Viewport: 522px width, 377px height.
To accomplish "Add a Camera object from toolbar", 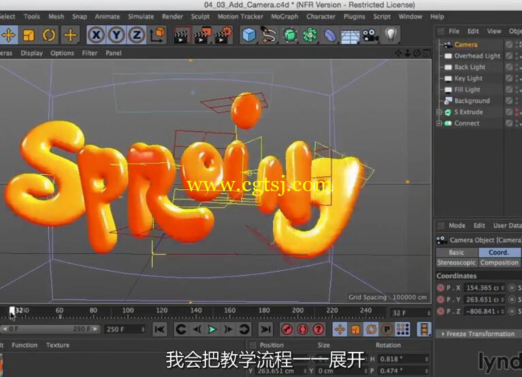I will pos(370,35).
